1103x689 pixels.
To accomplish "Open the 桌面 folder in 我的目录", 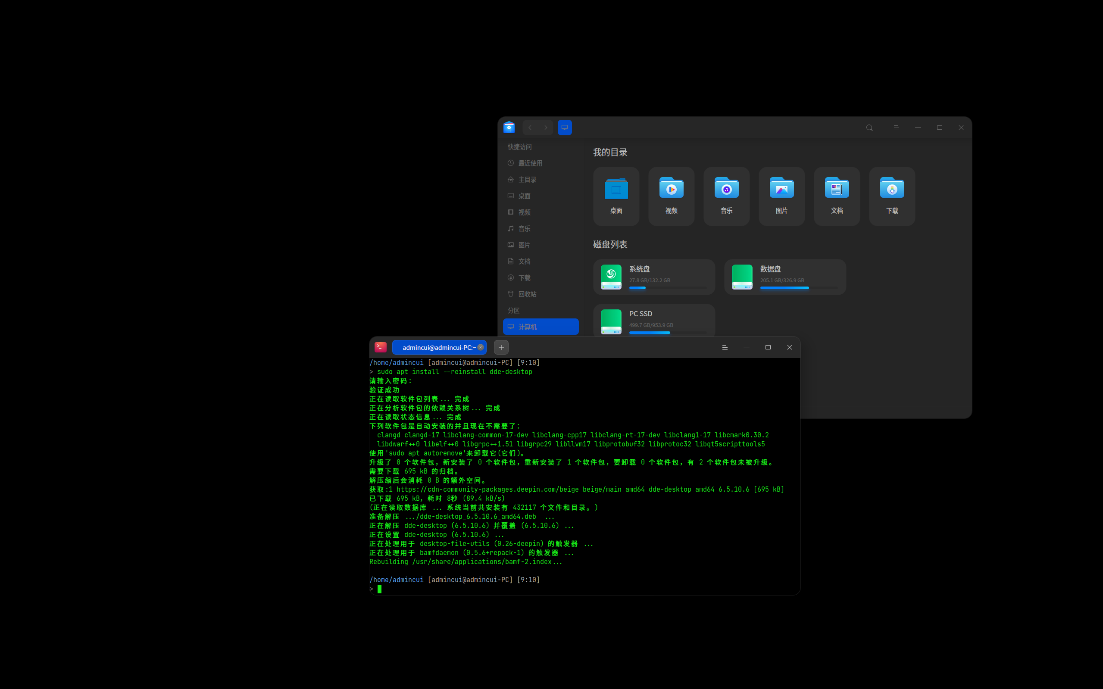I will tap(616, 196).
